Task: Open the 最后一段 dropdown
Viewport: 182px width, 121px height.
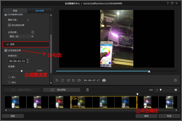Action: point(21,36)
